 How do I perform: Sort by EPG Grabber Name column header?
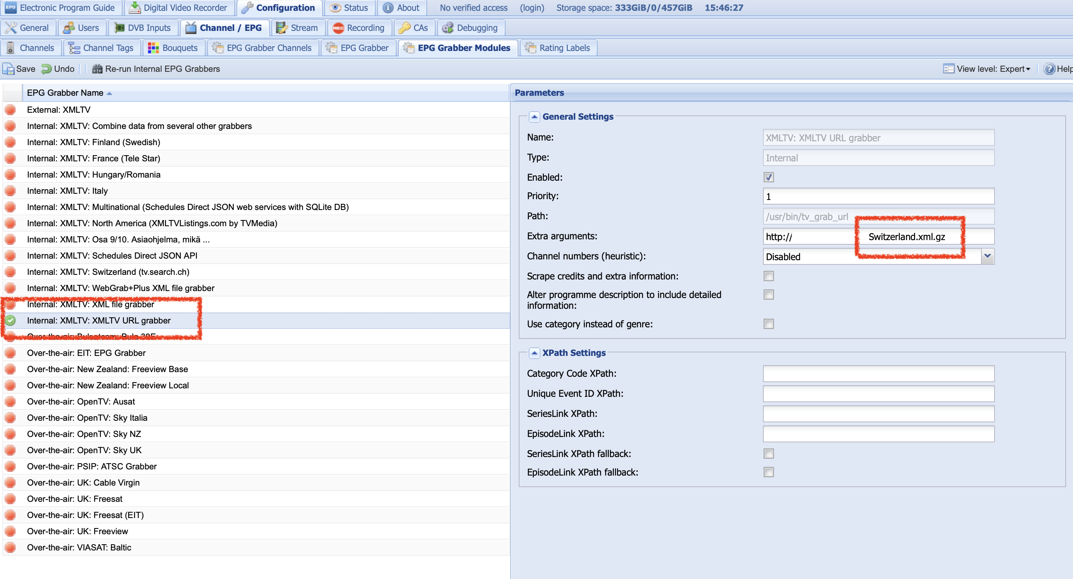[65, 93]
